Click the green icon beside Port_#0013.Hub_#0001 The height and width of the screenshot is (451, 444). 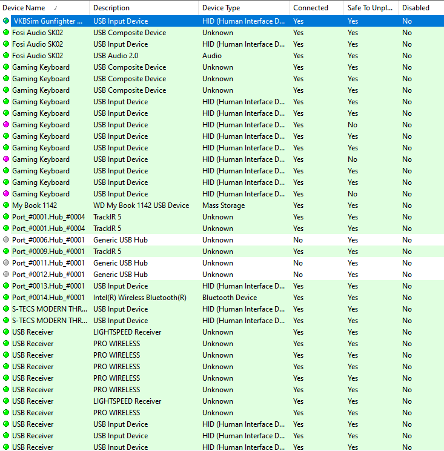coord(6,286)
